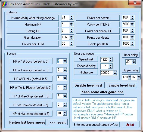This screenshot has height=132, width=143.
Task: Click HP of Max-Ship button
Action: [30, 96]
